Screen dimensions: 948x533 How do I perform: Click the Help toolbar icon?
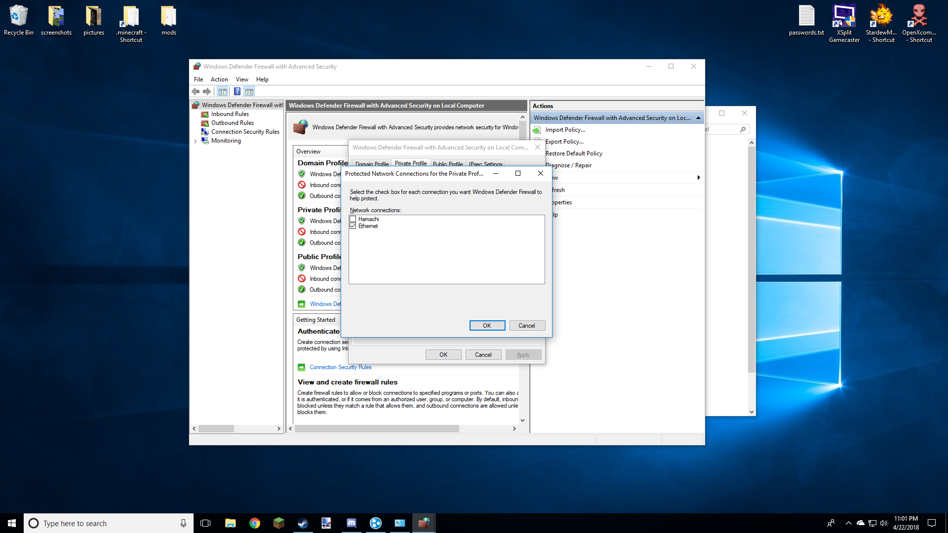pyautogui.click(x=237, y=91)
